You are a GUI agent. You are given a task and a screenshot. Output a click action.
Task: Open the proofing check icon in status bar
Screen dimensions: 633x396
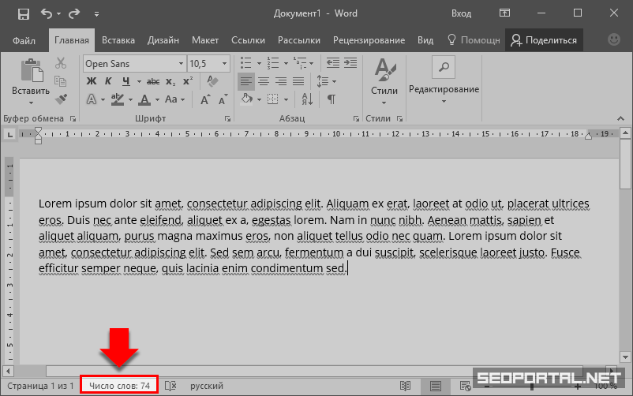point(170,386)
